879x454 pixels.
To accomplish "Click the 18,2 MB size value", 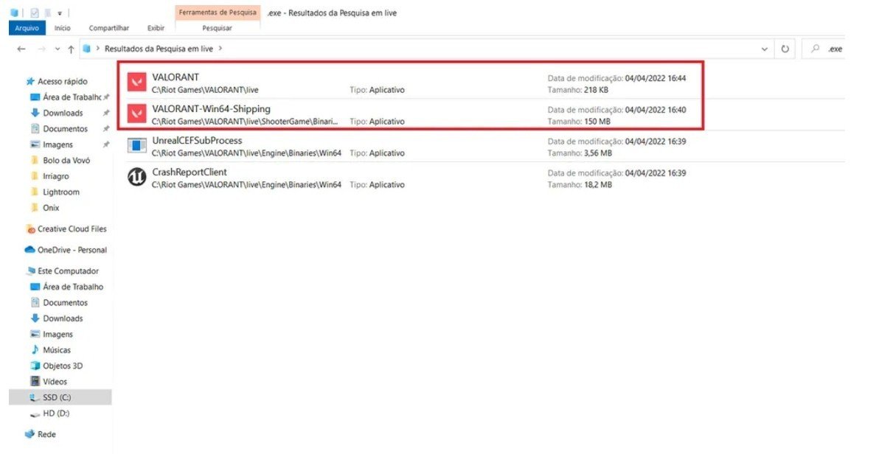I will pyautogui.click(x=598, y=184).
